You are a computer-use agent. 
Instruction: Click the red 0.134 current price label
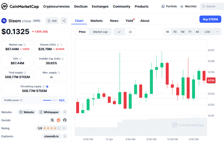click(x=211, y=80)
